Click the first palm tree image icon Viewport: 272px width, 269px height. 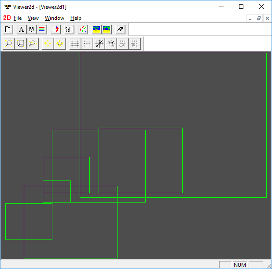point(96,29)
